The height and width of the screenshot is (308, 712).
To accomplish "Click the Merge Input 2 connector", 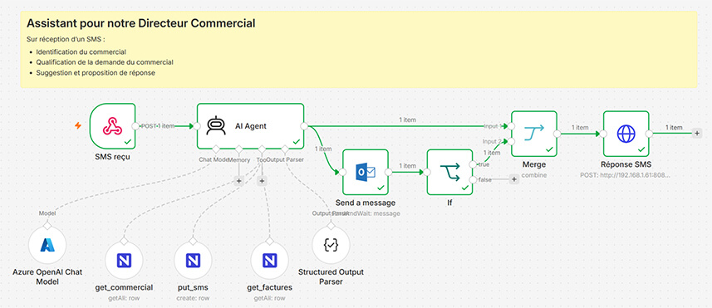I will point(511,141).
